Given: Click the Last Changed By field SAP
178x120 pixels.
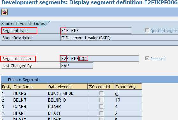Looking at the screenshot, I should pos(77,66).
